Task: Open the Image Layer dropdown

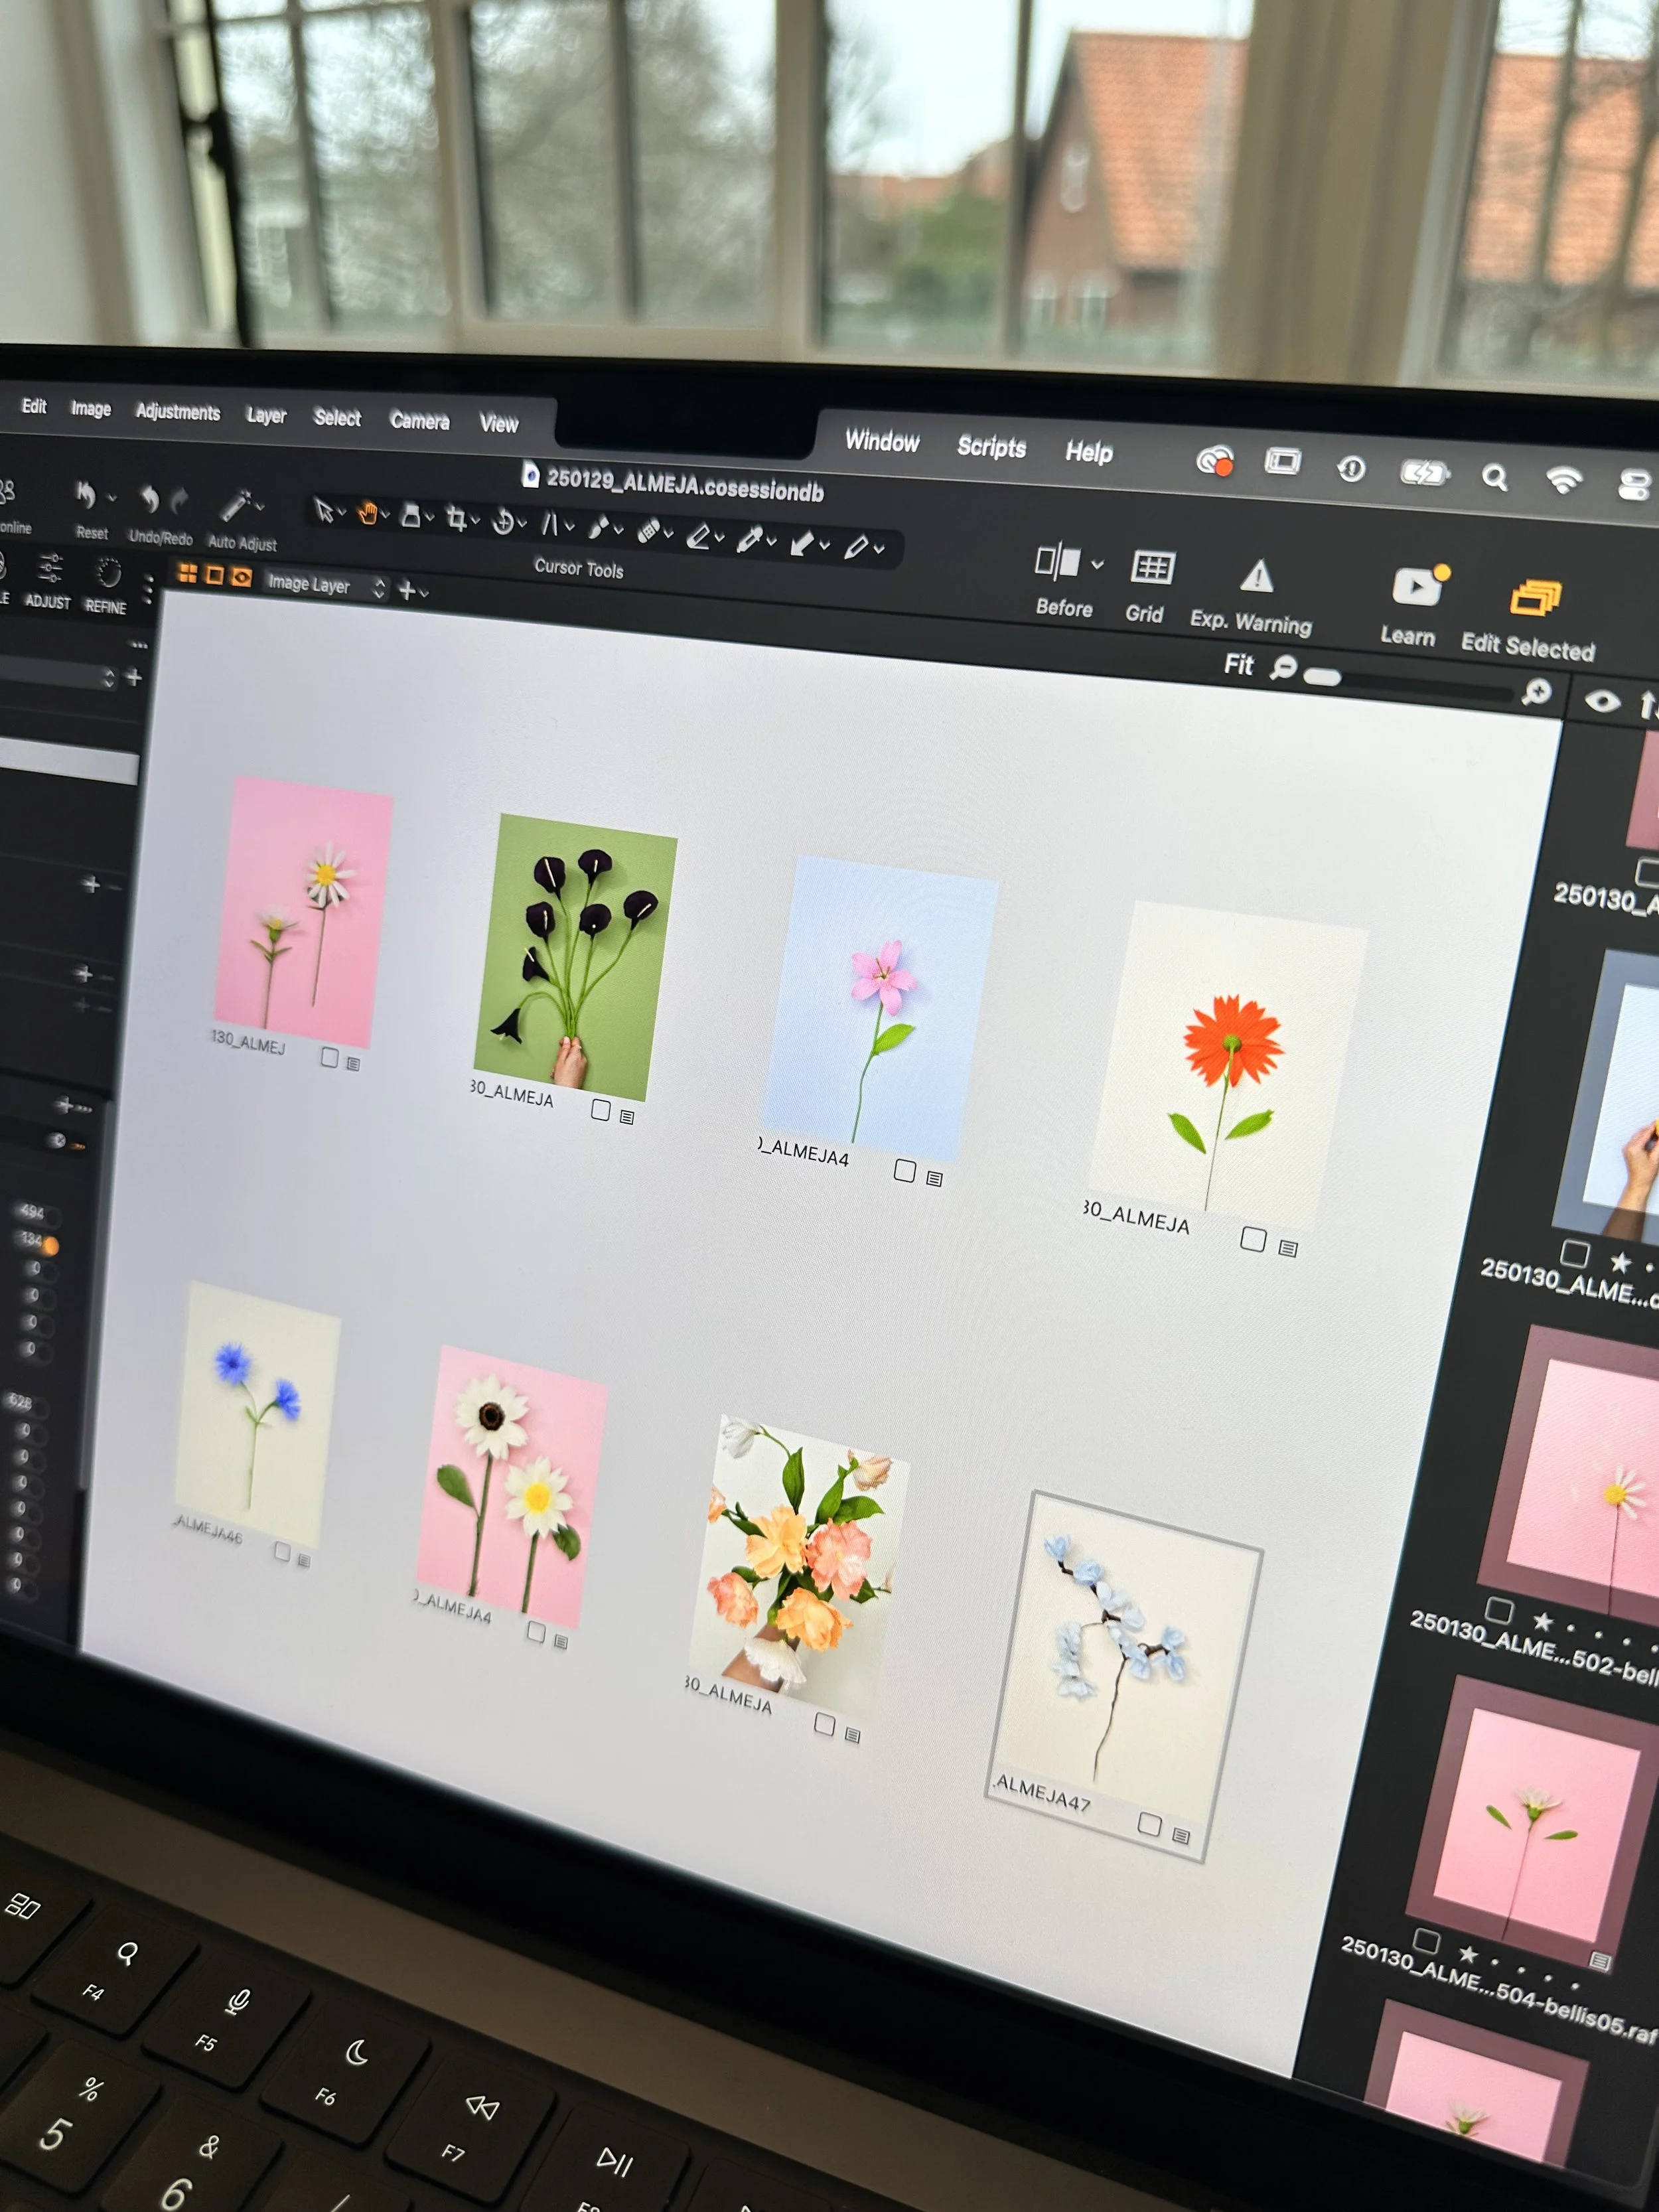Action: pos(322,585)
